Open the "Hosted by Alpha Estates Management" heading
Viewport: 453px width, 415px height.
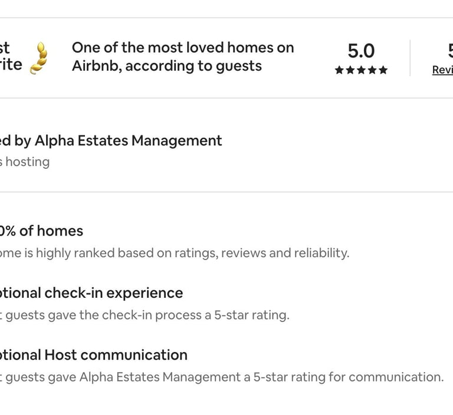[111, 141]
